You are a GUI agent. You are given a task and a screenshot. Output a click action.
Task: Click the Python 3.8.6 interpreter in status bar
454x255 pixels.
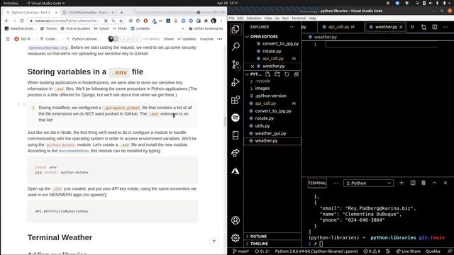(316, 251)
